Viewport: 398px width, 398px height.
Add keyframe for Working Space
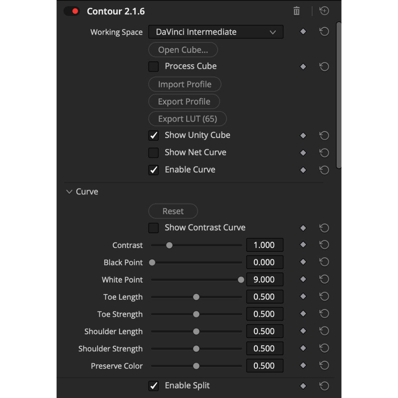[303, 31]
